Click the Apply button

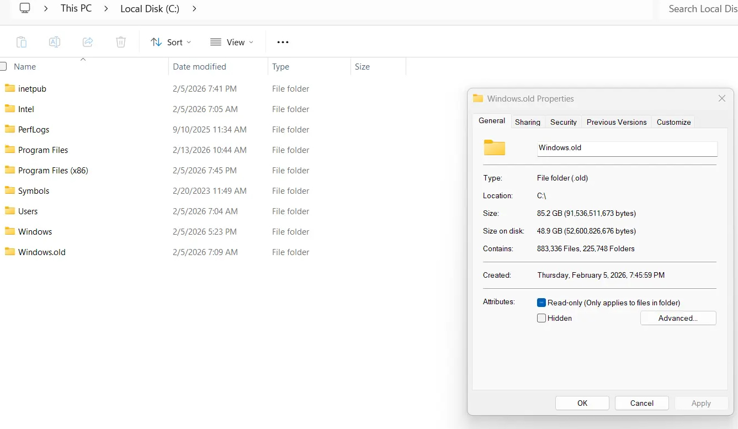[x=701, y=403]
